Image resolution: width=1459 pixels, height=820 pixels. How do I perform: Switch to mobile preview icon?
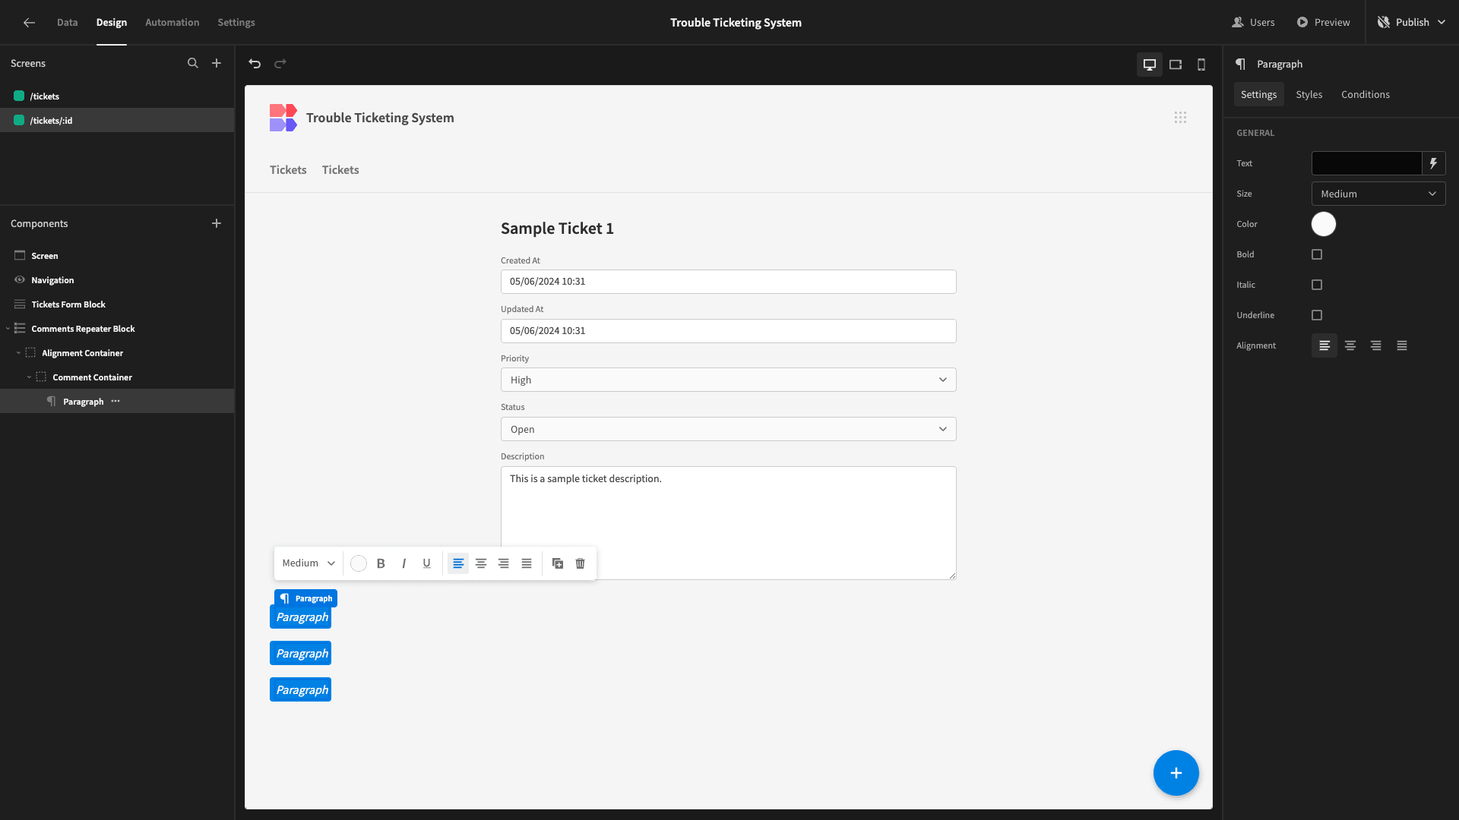coord(1201,65)
